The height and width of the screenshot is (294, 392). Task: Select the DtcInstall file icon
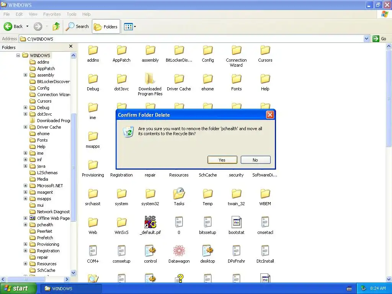(x=265, y=251)
